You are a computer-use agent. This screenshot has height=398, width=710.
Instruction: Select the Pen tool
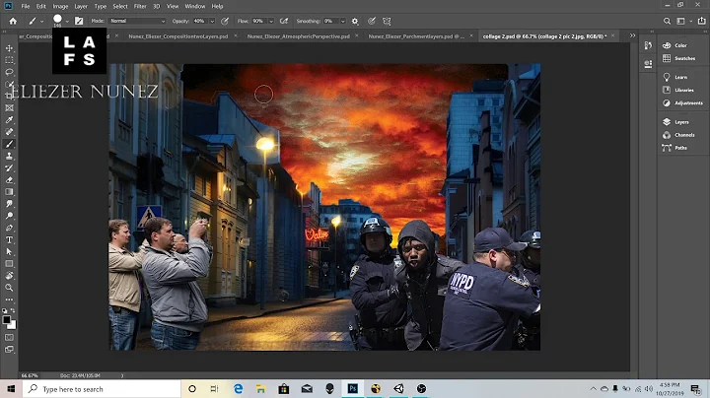click(x=9, y=228)
